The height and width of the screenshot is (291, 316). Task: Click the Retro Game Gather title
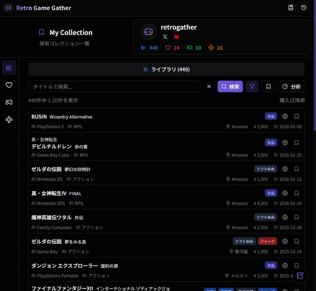click(43, 8)
